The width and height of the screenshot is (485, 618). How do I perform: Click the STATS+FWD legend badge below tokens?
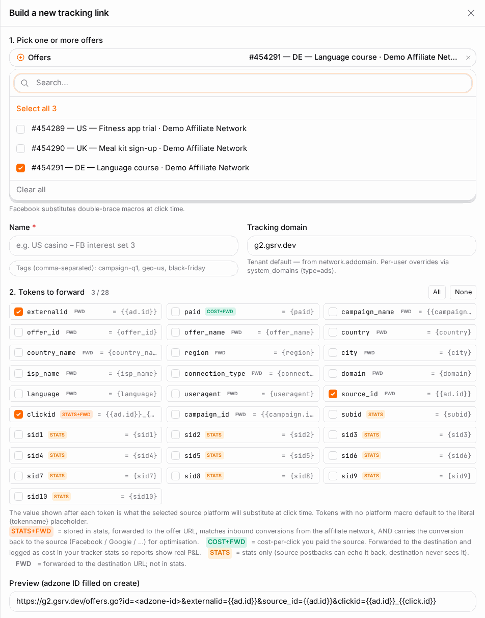coord(31,531)
